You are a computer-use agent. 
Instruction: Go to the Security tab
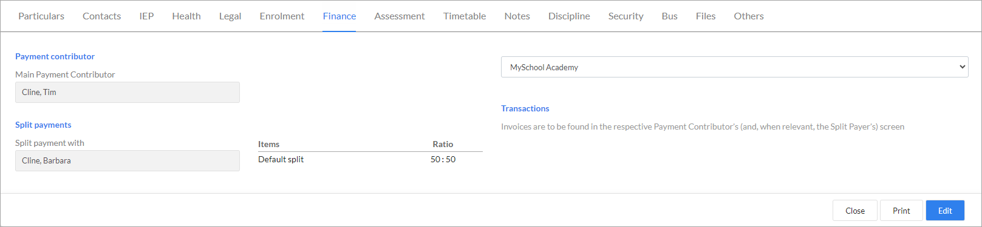626,16
